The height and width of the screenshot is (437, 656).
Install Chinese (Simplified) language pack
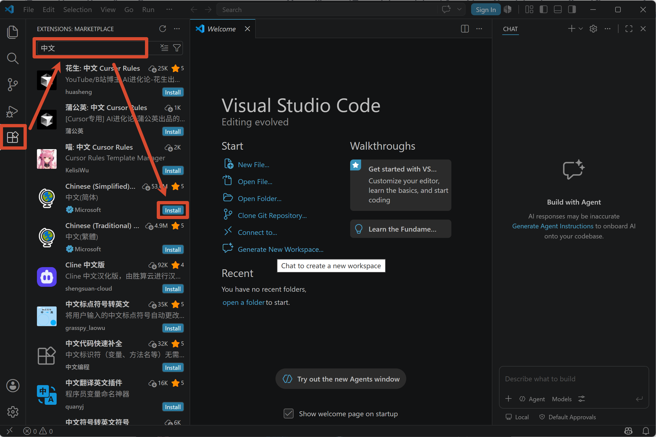tap(173, 210)
